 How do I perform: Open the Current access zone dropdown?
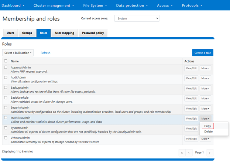click(137, 18)
